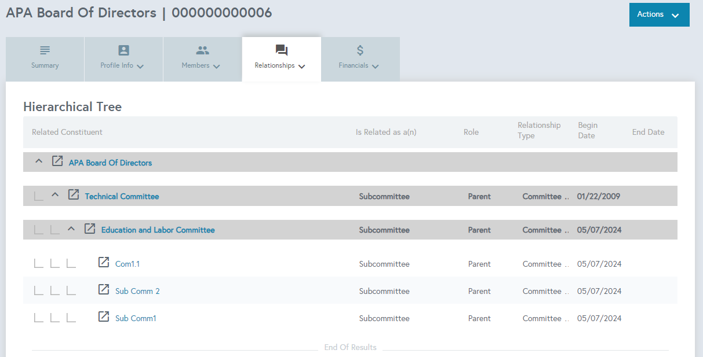Click the page title APA Board Of Directors | 000000000006

click(139, 13)
